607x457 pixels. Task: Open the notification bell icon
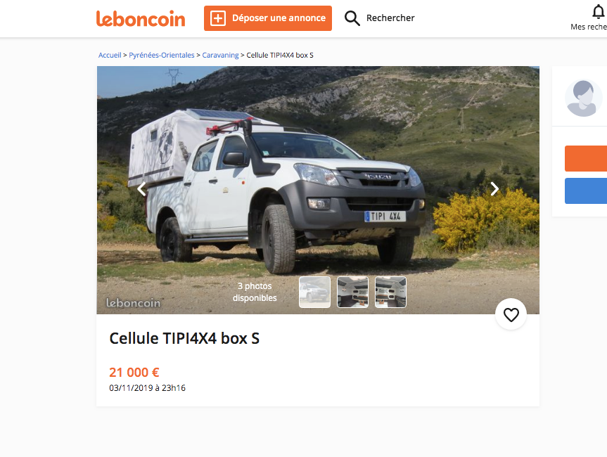coord(598,12)
